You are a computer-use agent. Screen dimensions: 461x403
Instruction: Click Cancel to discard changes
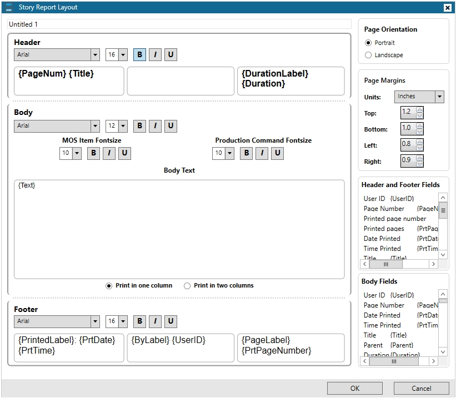click(422, 389)
